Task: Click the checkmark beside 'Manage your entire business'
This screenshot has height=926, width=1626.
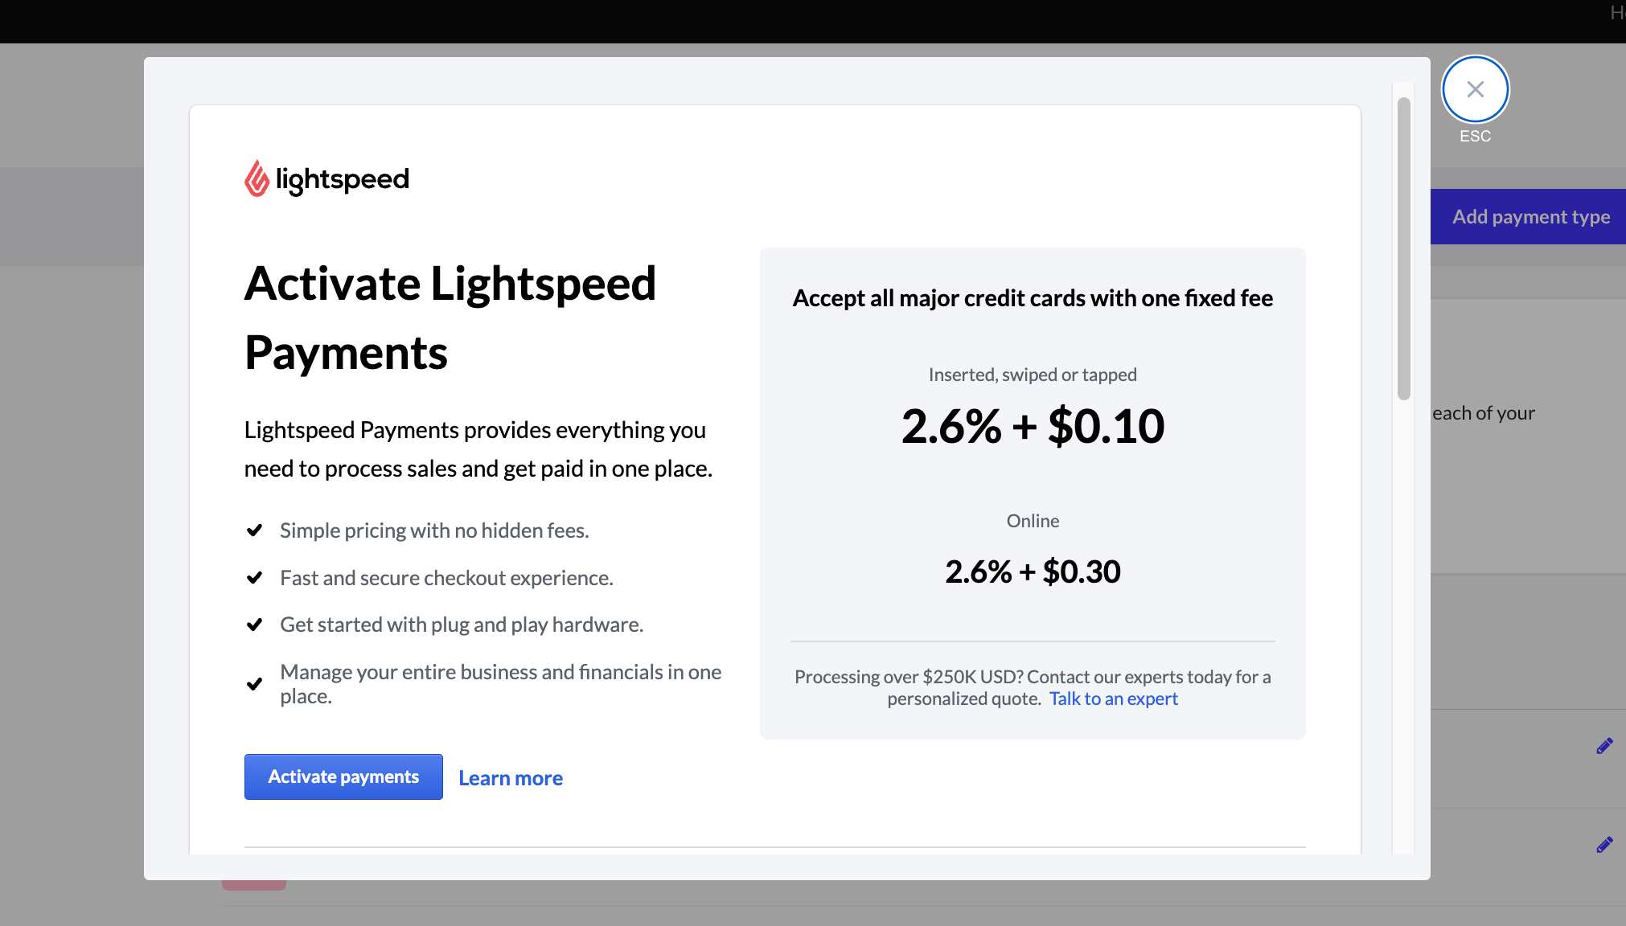Action: pos(255,684)
